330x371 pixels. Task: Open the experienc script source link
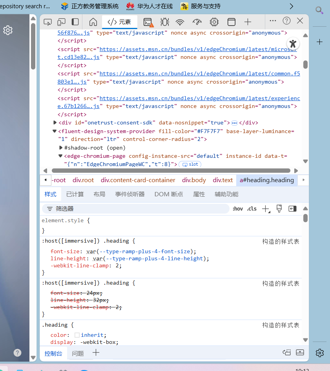pyautogui.click(x=179, y=102)
